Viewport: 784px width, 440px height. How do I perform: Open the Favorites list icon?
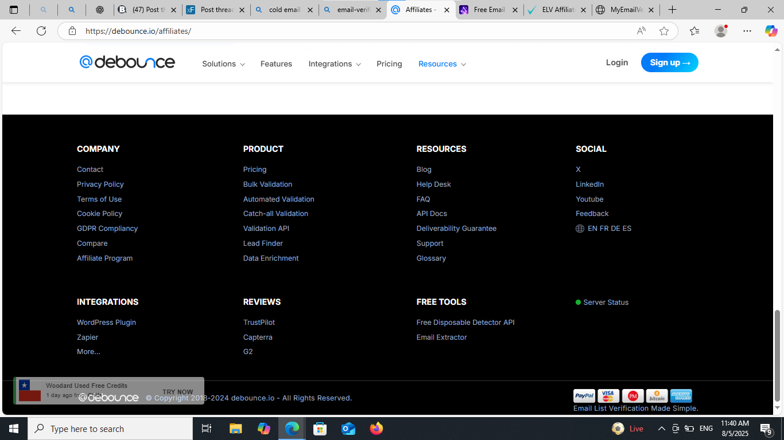(694, 31)
